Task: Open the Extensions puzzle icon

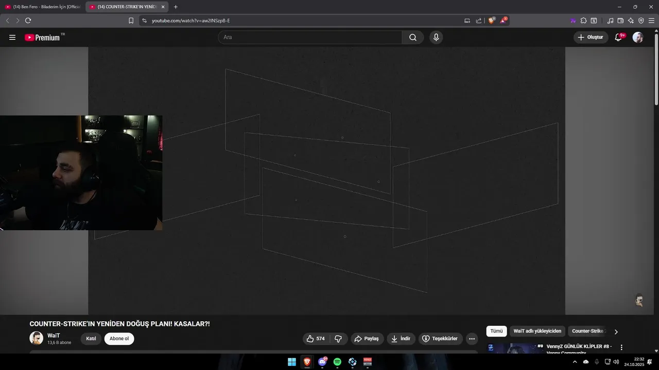Action: pyautogui.click(x=583, y=21)
